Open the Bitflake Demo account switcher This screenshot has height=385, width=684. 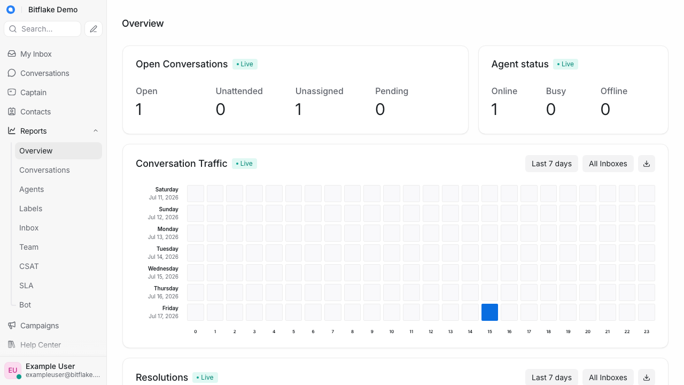[x=53, y=10]
